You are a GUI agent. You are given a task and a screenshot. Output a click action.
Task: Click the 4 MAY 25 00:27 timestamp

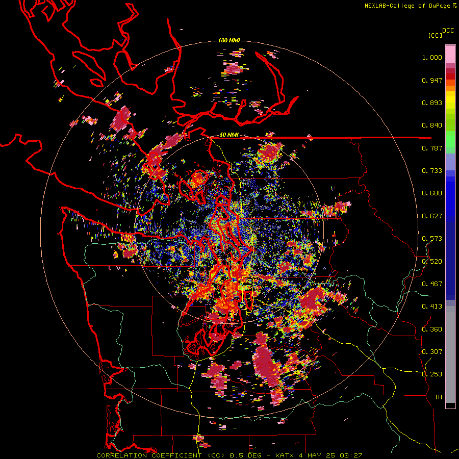330,455
